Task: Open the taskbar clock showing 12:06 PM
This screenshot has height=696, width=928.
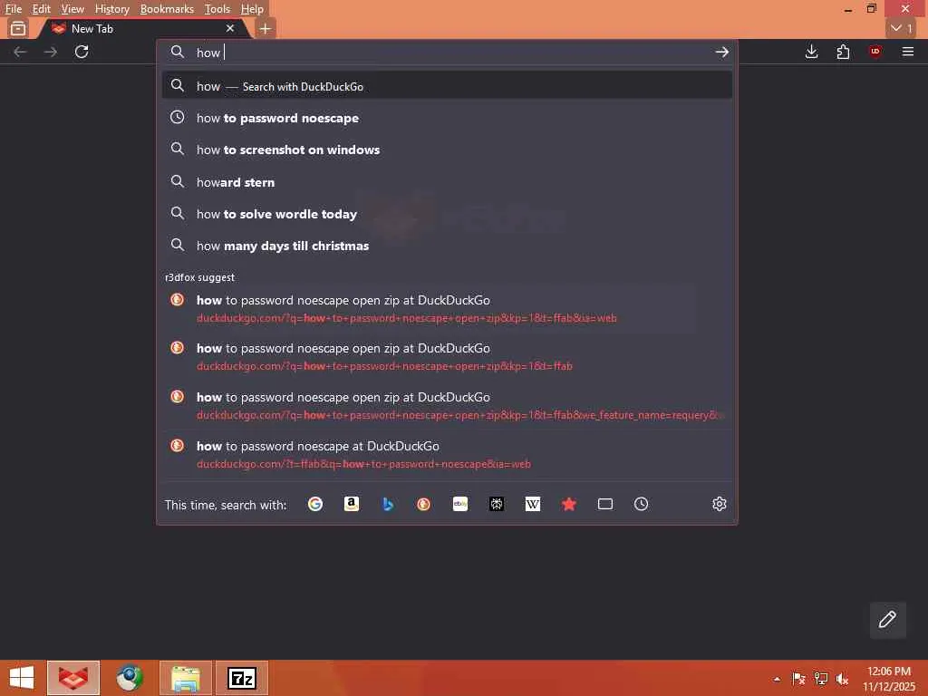Action: 889,679
